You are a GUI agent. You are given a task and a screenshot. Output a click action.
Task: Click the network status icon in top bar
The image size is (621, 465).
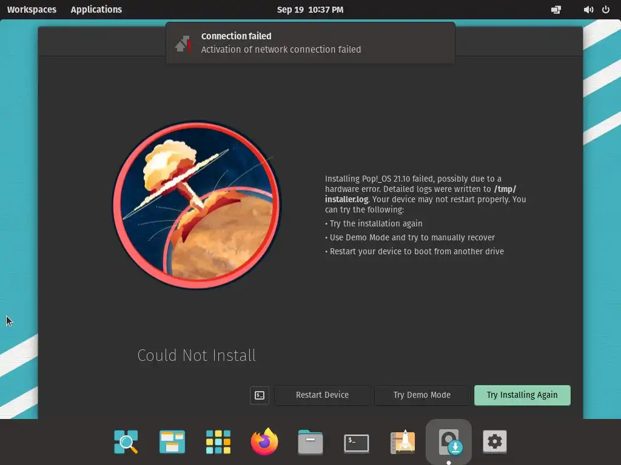556,10
